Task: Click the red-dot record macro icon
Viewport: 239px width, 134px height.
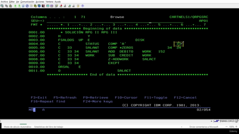Action: point(61,6)
